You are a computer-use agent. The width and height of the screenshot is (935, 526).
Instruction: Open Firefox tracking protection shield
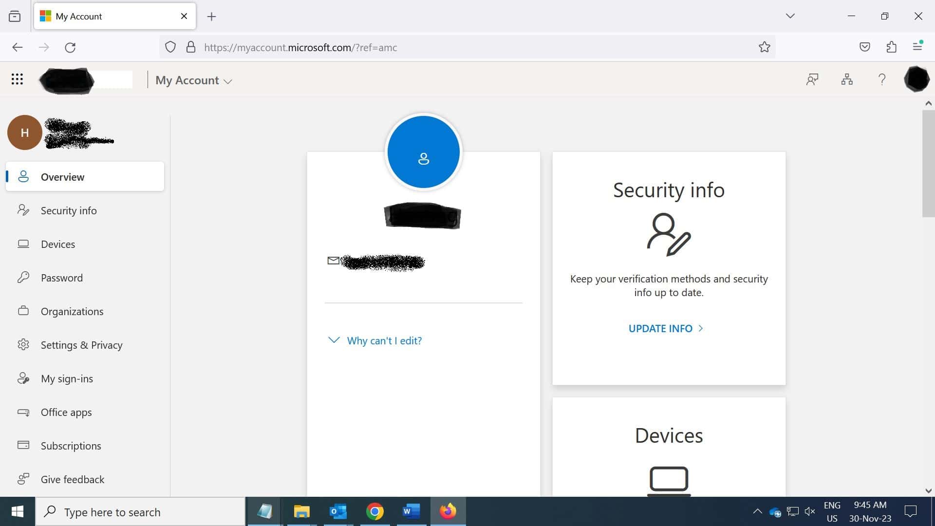[x=170, y=47]
